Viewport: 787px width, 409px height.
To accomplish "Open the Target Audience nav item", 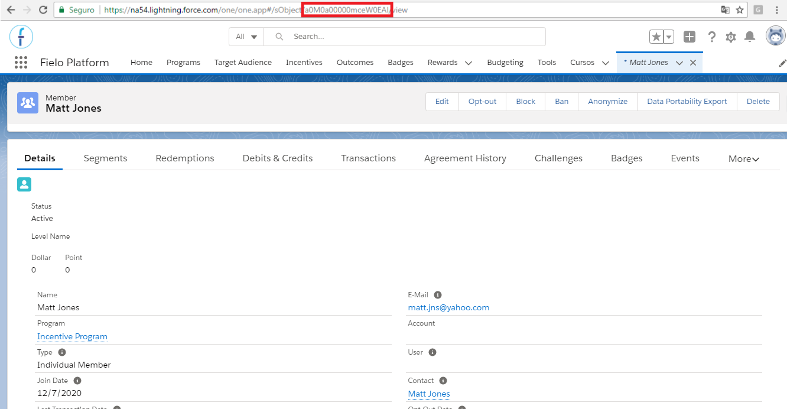I will pos(243,63).
